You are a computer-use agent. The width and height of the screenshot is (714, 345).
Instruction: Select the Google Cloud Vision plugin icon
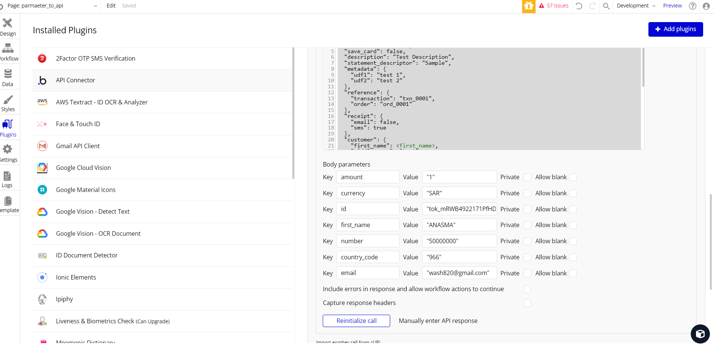coord(42,168)
